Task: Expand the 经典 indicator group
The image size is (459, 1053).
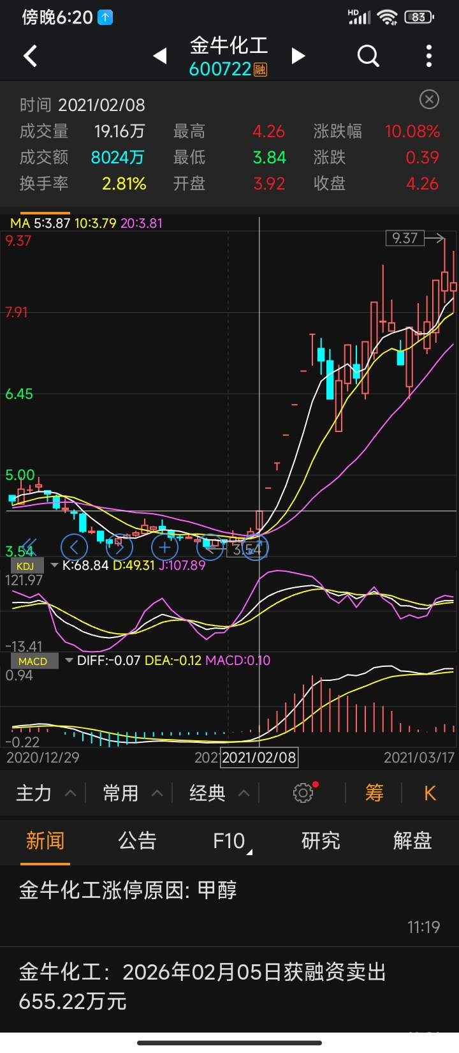Action: tap(219, 793)
